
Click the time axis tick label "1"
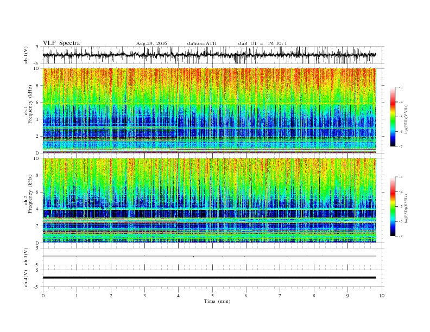77,296
